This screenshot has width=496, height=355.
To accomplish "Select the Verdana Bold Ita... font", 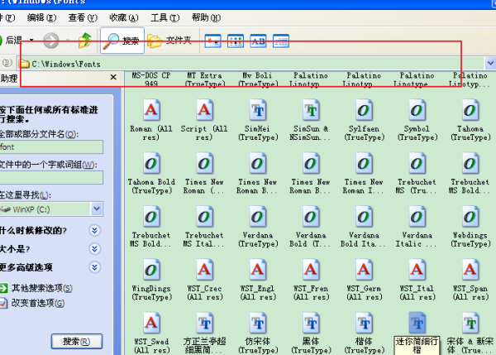I will (x=364, y=227).
